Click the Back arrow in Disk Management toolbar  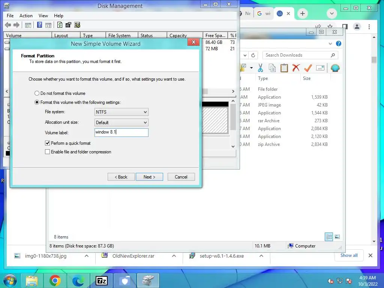click(8, 25)
